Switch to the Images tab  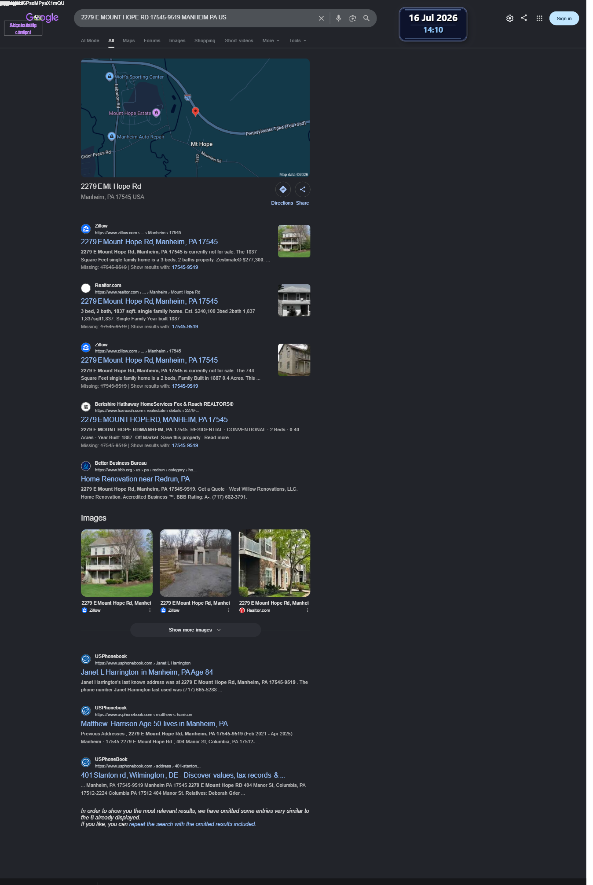(x=177, y=41)
